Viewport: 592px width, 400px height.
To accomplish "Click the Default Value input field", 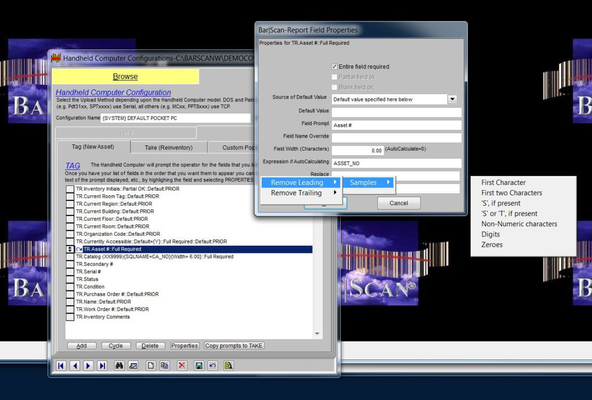I will 396,112.
